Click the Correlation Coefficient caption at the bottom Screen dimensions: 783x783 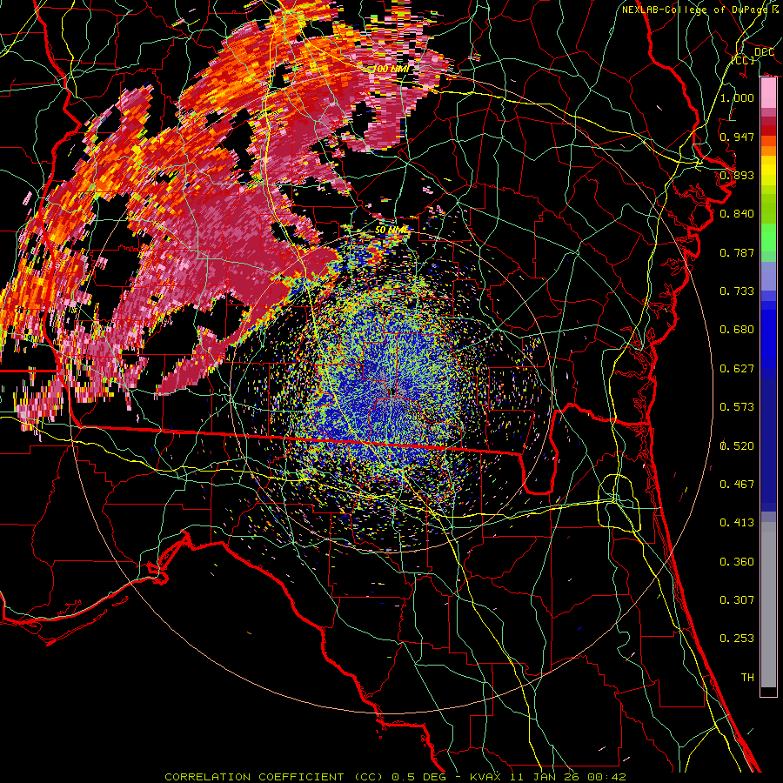click(x=394, y=777)
